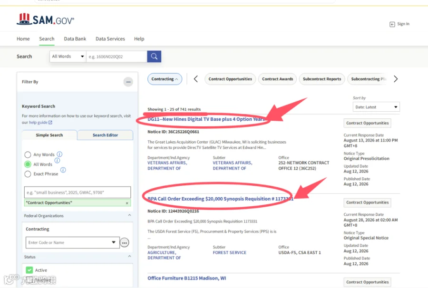The image size is (428, 288).
Task: Switch to the Search Editor tab
Action: (x=106, y=135)
